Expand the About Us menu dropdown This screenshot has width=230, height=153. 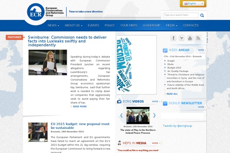point(74,25)
